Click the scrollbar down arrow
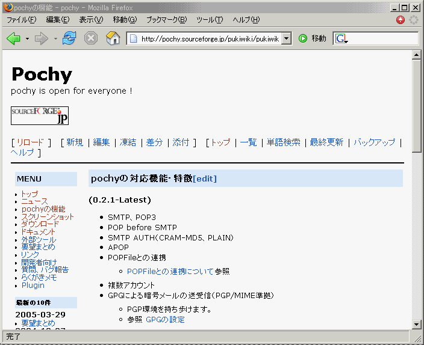The height and width of the screenshot is (345, 424). (416, 324)
